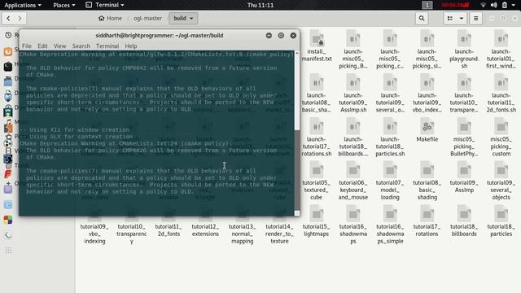Select the tutorial06_keyboard_and_mouse executable icon

[x=352, y=170]
